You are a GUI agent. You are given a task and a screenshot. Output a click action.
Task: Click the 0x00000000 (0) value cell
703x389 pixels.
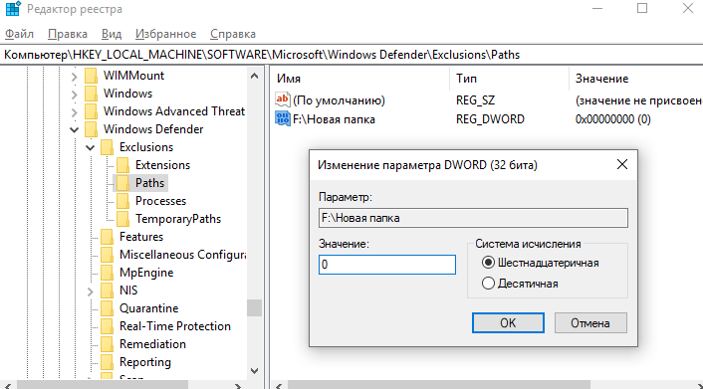(612, 119)
